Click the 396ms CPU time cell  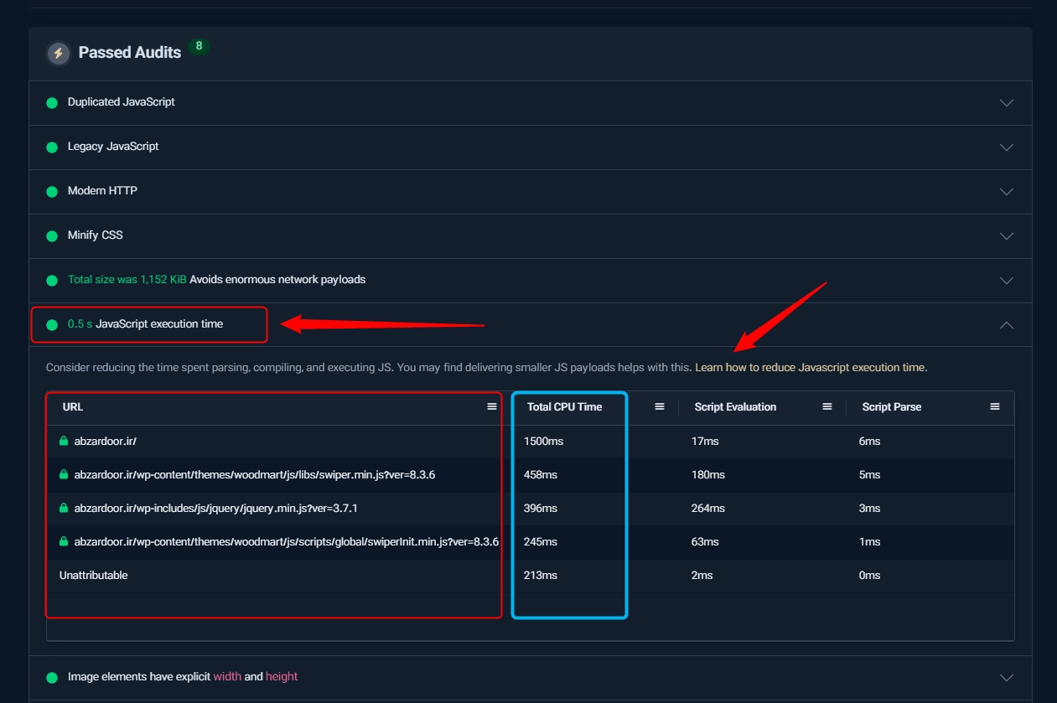coord(541,508)
